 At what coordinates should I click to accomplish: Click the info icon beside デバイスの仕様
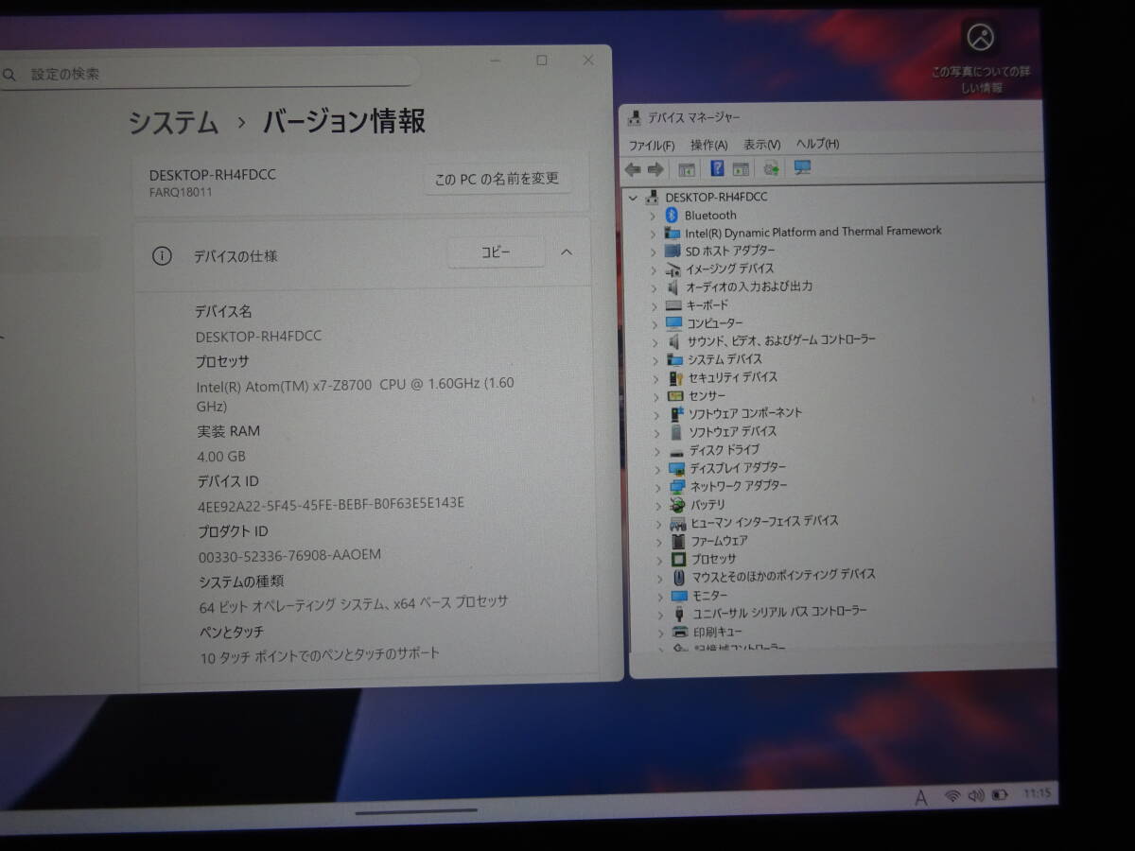[x=162, y=256]
